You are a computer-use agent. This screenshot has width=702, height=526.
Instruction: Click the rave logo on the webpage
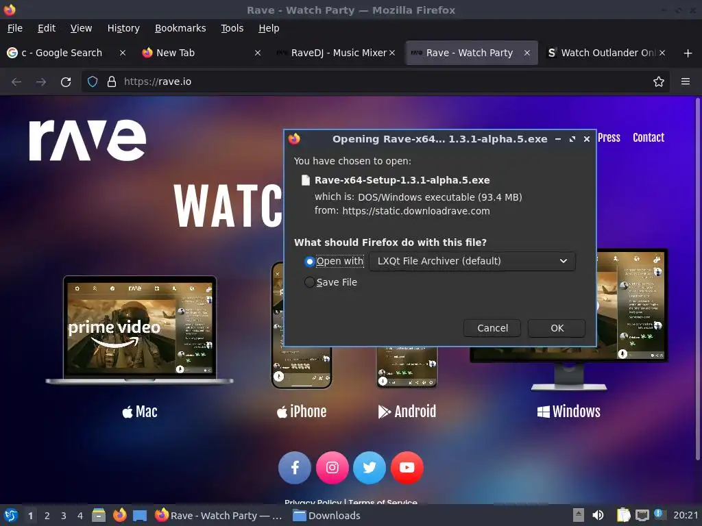88,140
